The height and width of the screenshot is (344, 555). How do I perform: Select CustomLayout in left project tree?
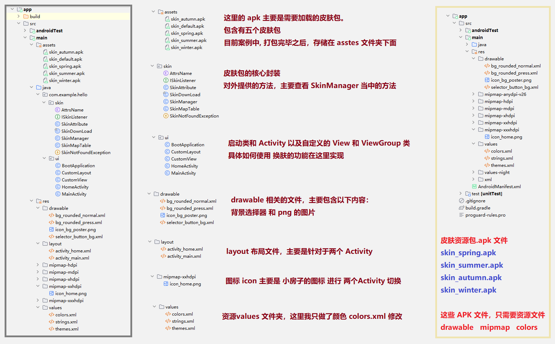click(x=76, y=173)
